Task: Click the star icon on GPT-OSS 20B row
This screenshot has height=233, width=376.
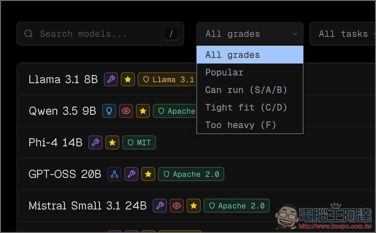Action: tap(148, 174)
